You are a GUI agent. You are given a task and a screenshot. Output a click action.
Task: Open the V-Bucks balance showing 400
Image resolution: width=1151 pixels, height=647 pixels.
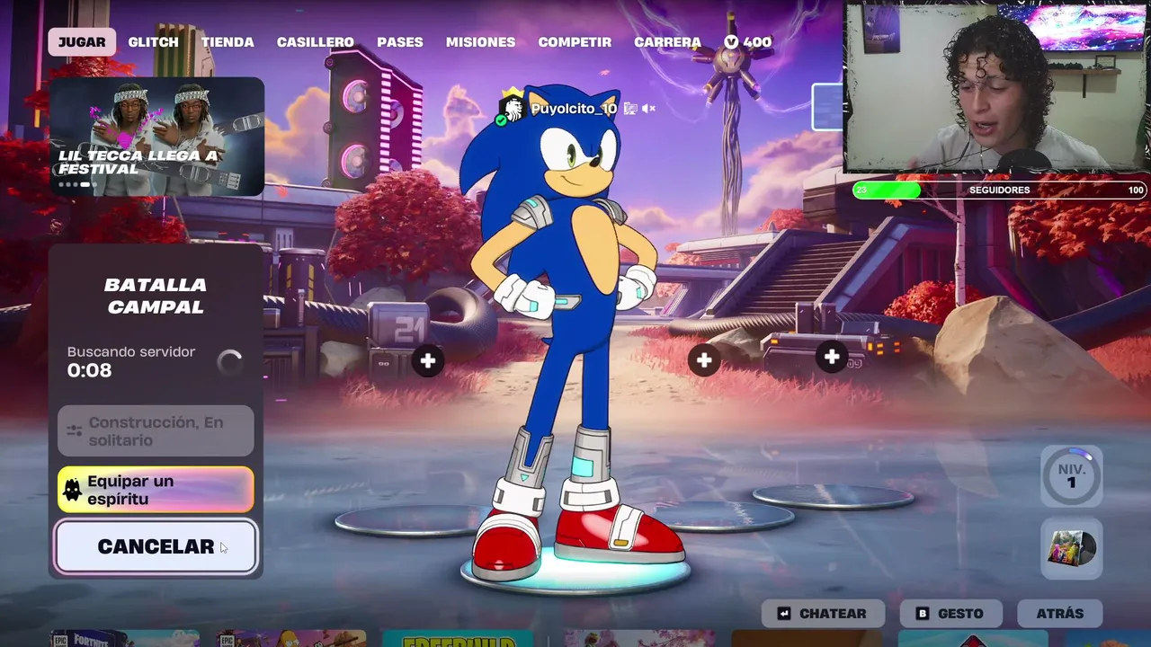pos(748,41)
